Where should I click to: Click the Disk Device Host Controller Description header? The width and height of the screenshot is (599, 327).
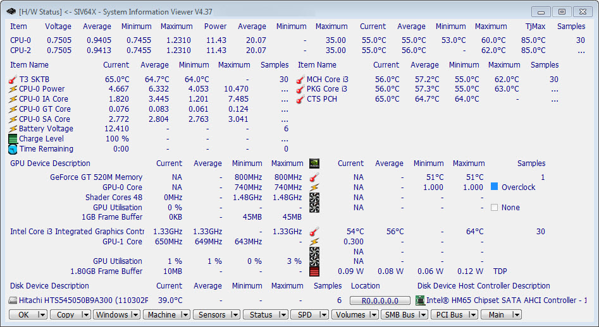[x=484, y=286]
